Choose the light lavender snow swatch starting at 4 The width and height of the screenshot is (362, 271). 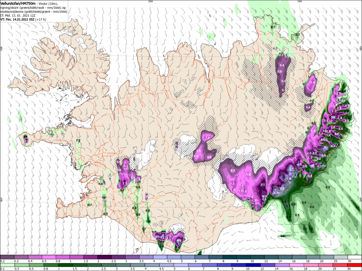tap(160, 257)
